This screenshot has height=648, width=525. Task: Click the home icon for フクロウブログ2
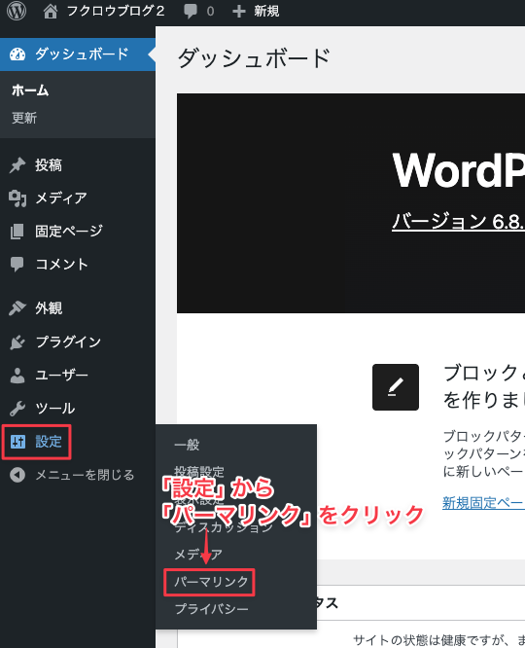coord(51,11)
